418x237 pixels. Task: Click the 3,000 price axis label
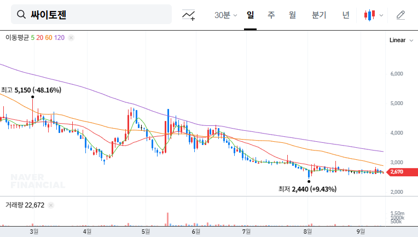[x=397, y=163]
